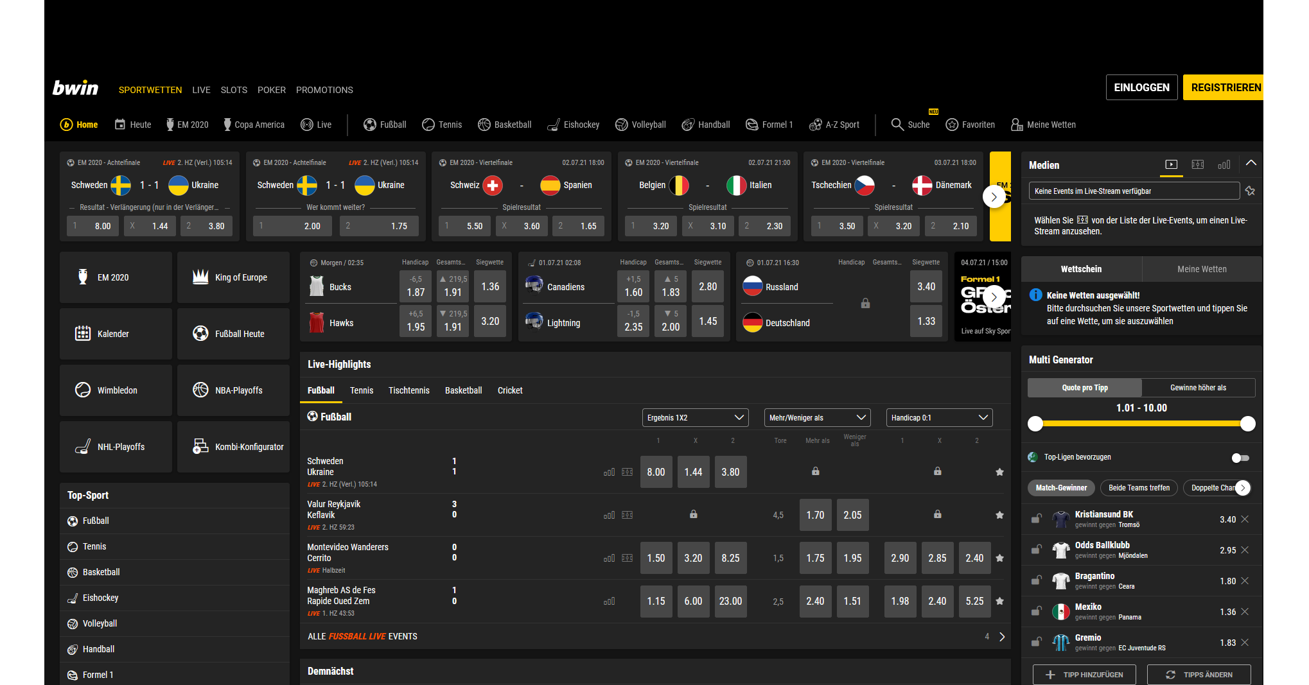Switch to the Cricket live tab
Image resolution: width=1309 pixels, height=685 pixels.
(x=510, y=390)
